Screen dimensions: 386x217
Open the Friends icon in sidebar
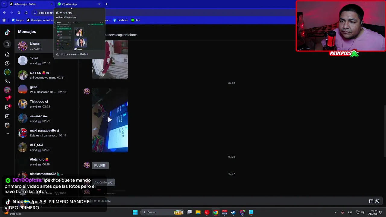(x=7, y=81)
